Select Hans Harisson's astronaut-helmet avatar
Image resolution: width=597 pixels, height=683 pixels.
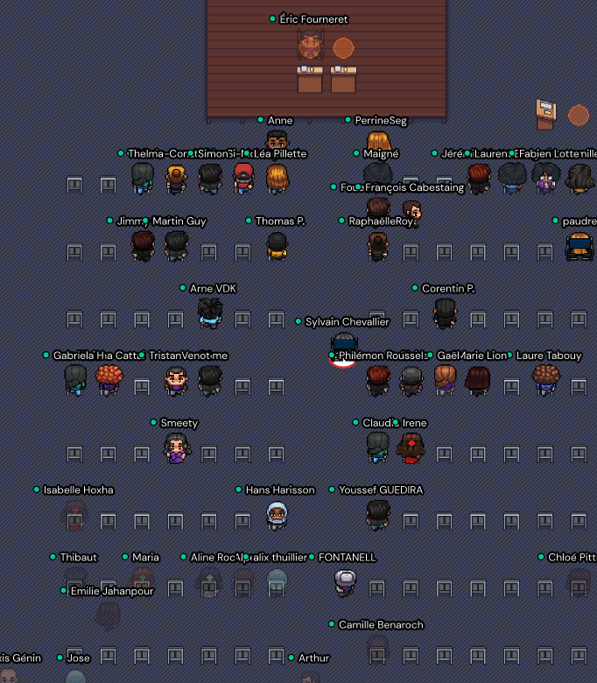click(x=277, y=515)
